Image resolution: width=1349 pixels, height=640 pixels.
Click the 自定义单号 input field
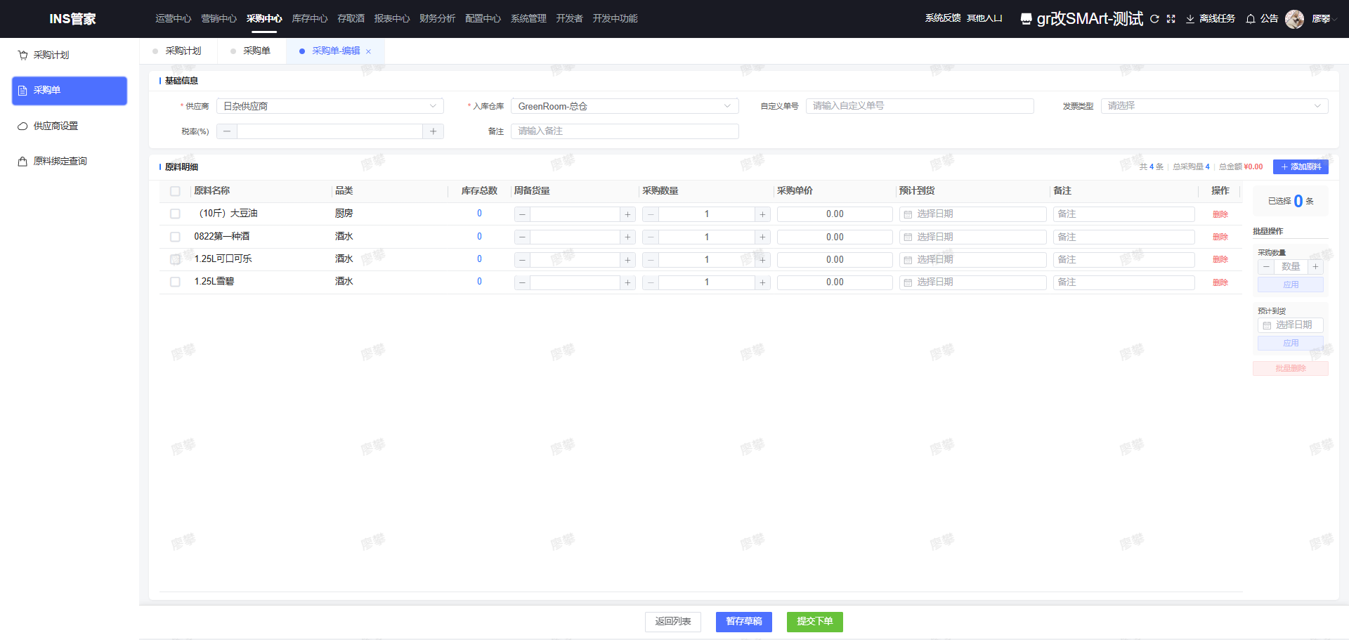tap(919, 106)
